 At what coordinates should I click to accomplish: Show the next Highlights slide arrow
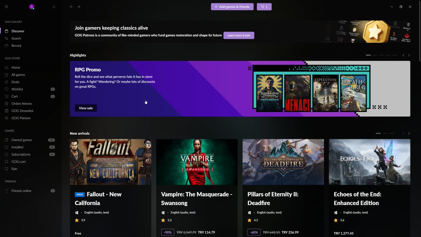[409, 55]
